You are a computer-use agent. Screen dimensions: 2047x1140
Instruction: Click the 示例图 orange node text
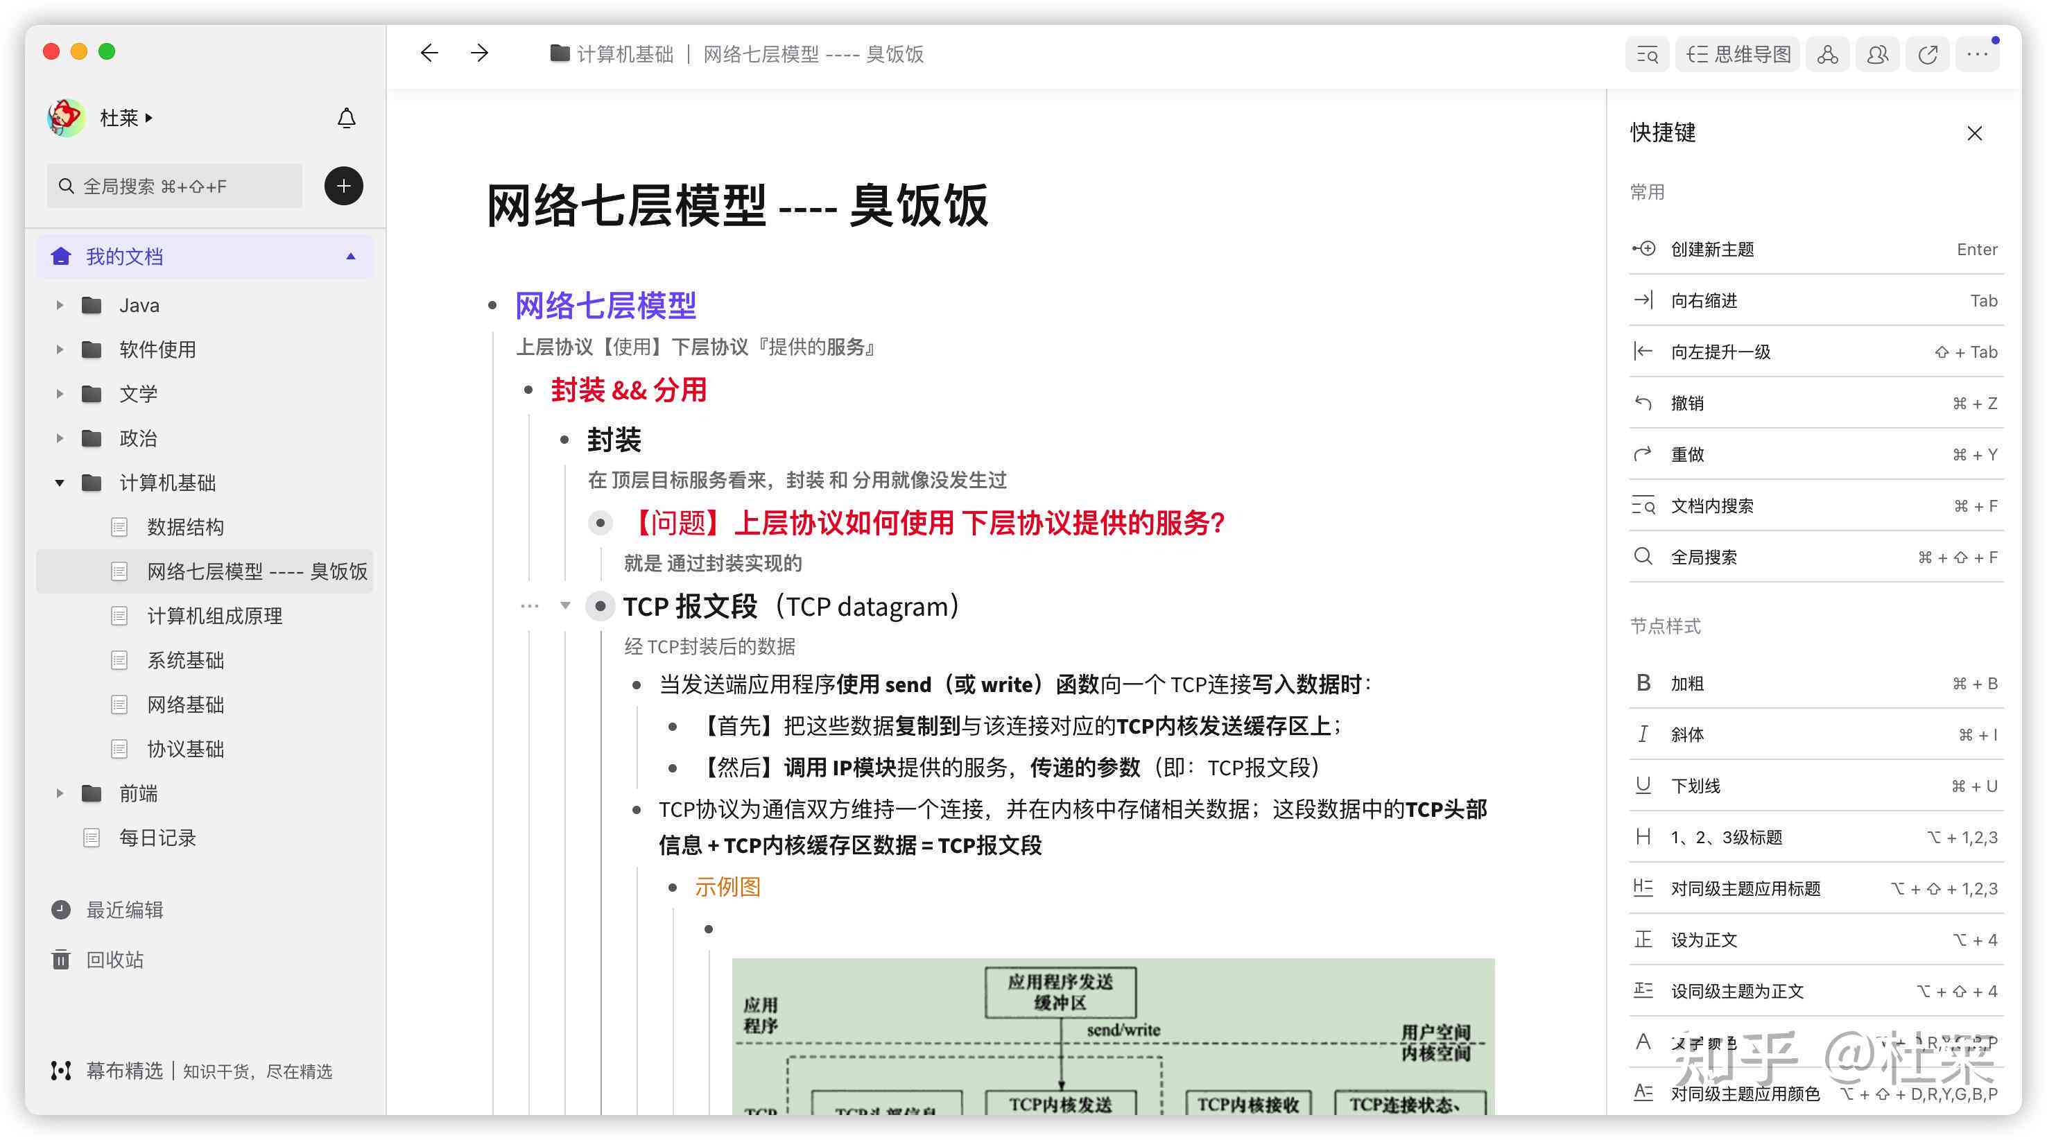pos(727,887)
